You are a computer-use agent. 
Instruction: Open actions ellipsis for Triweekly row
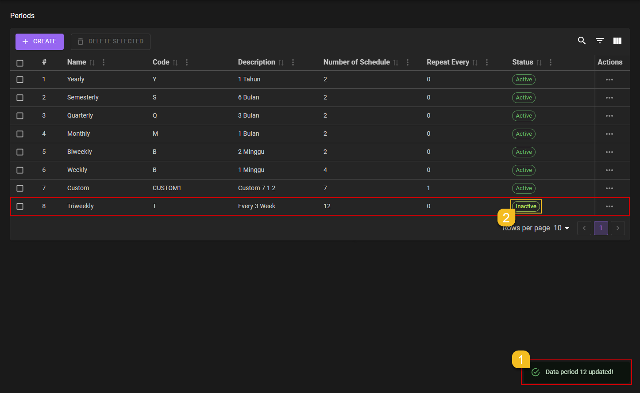click(609, 206)
